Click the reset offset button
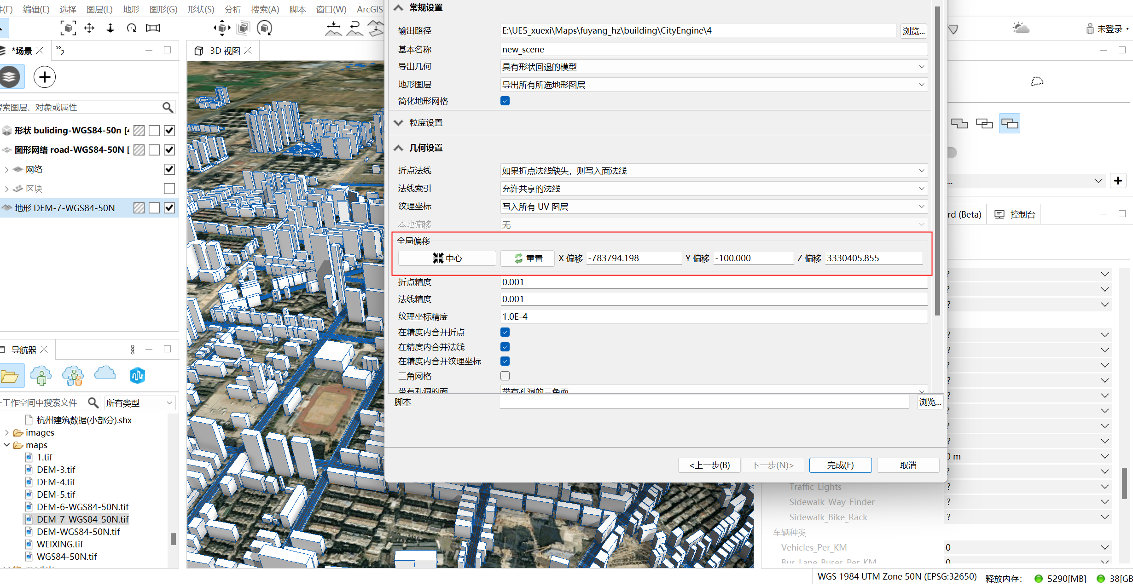Screen dimensions: 1133x586 tap(528, 258)
